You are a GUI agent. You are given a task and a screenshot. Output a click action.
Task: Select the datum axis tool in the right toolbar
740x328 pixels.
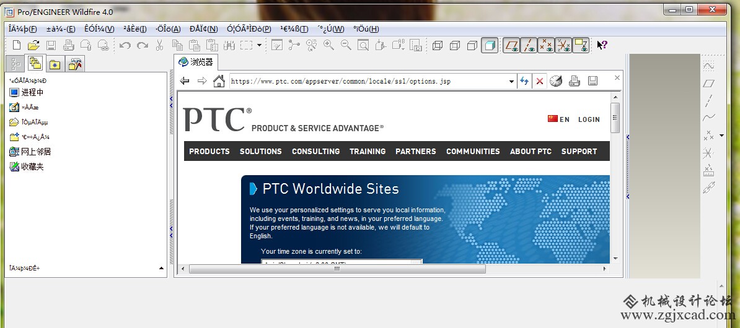point(709,100)
